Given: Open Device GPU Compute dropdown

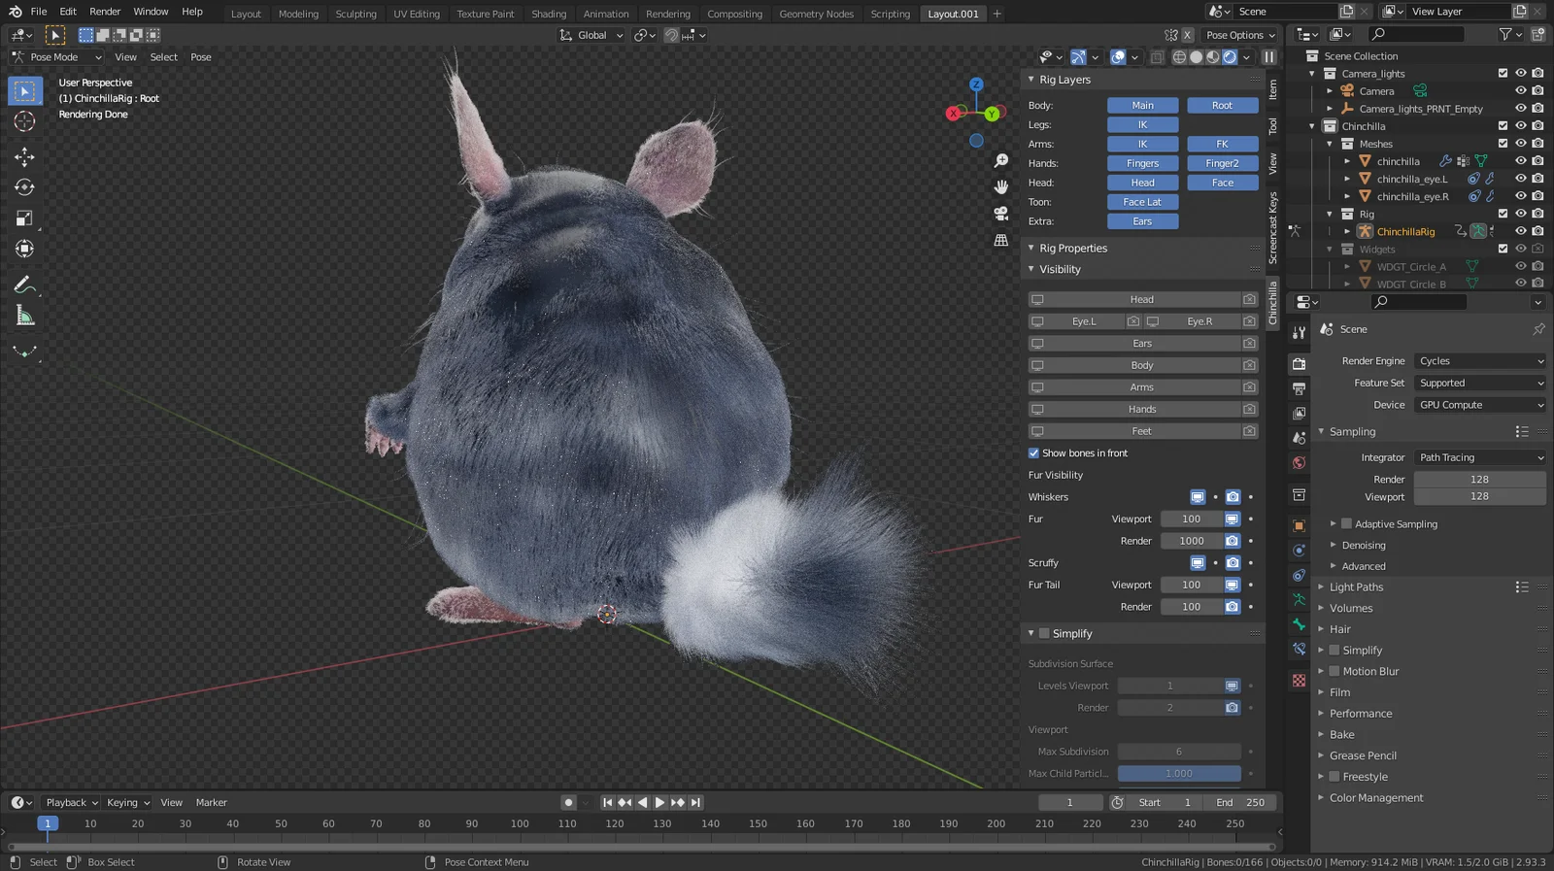Looking at the screenshot, I should [x=1480, y=405].
